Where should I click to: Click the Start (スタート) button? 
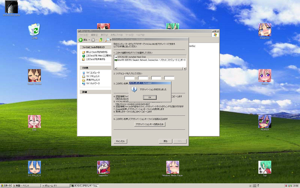6,185
